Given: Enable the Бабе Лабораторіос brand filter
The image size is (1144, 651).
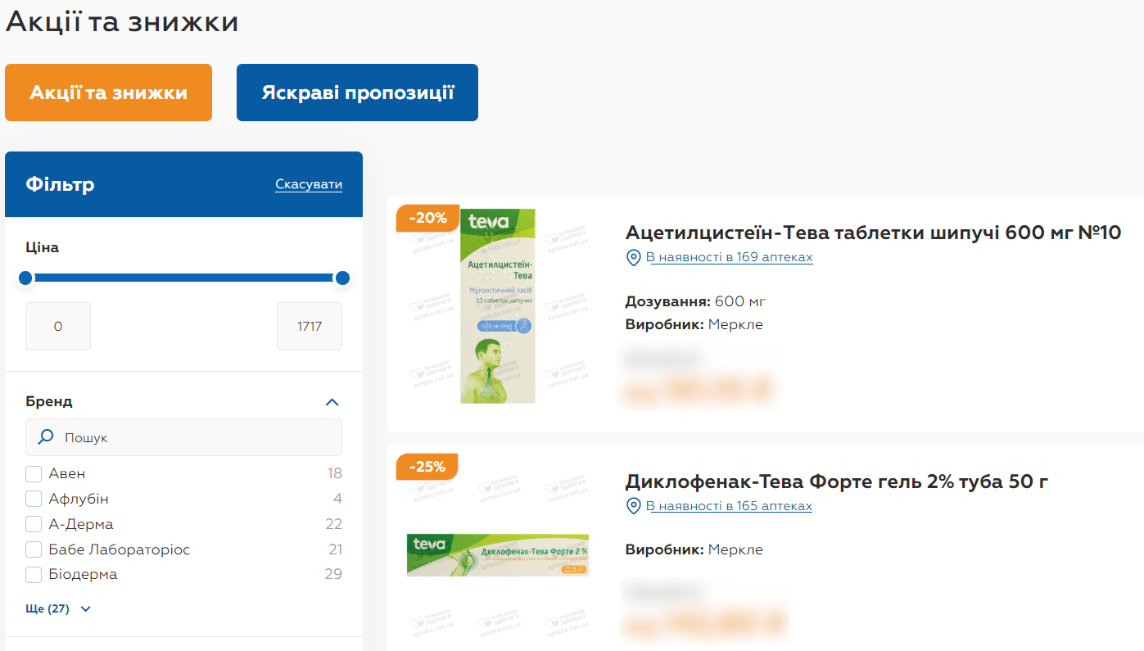Looking at the screenshot, I should pos(34,549).
